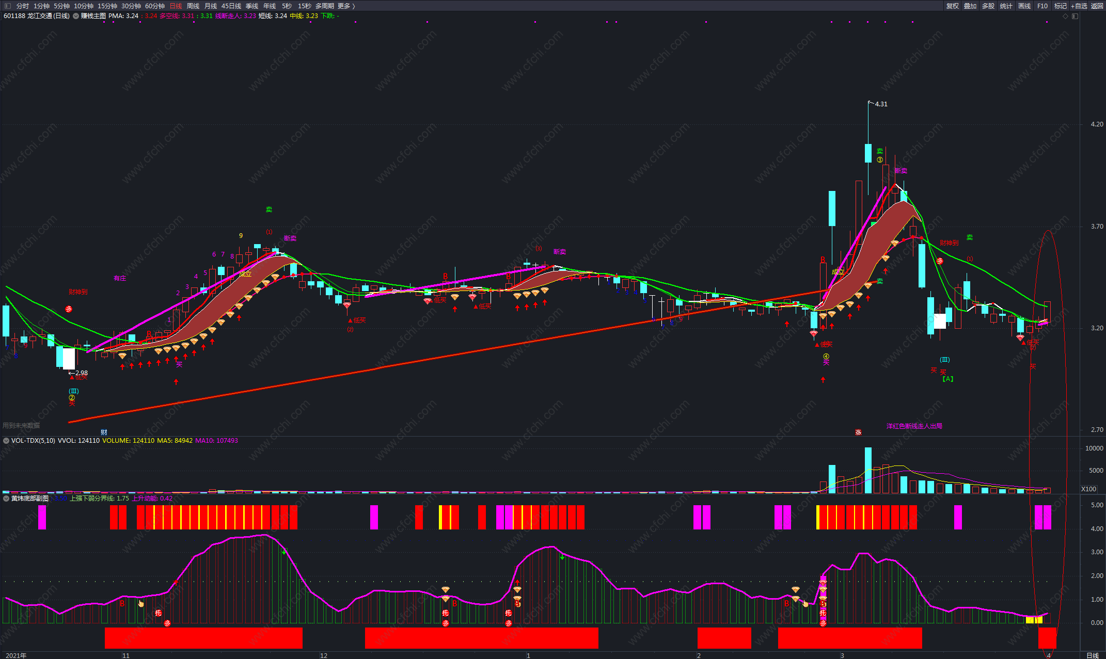The height and width of the screenshot is (659, 1106).
Task: Click the 返回 back button
Action: coord(1097,6)
